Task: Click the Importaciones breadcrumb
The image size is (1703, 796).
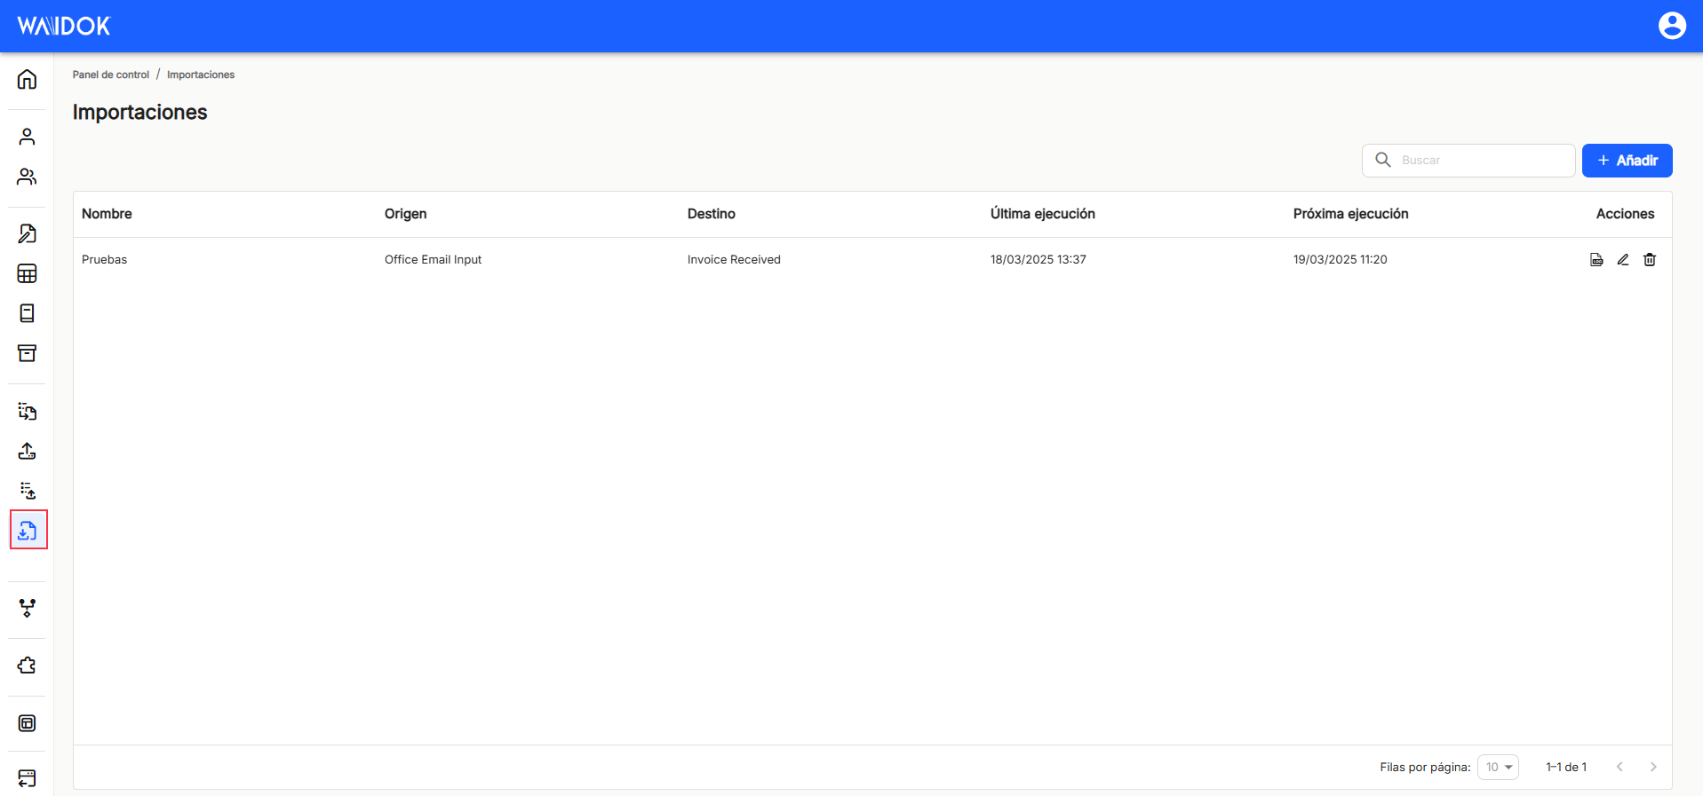Action: coord(201,75)
